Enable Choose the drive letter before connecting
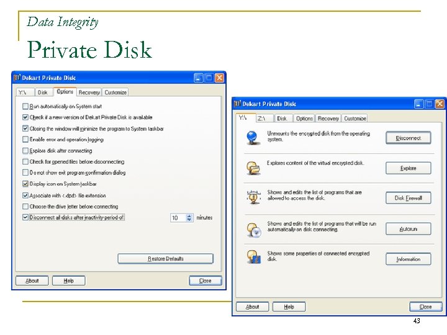Viewport: 447px width, 335px height. pyautogui.click(x=25, y=206)
